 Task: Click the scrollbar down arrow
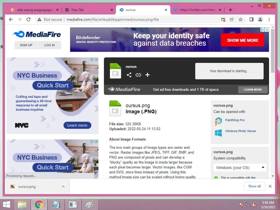273,176
